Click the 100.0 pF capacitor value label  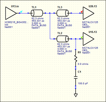pyautogui.click(x=83, y=83)
